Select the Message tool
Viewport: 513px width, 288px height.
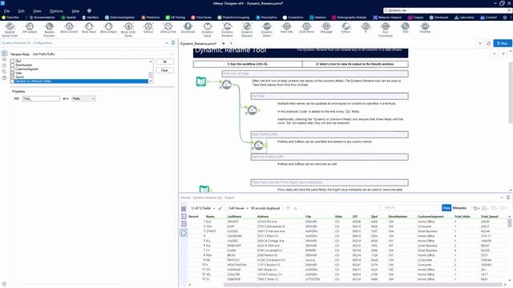[326, 28]
